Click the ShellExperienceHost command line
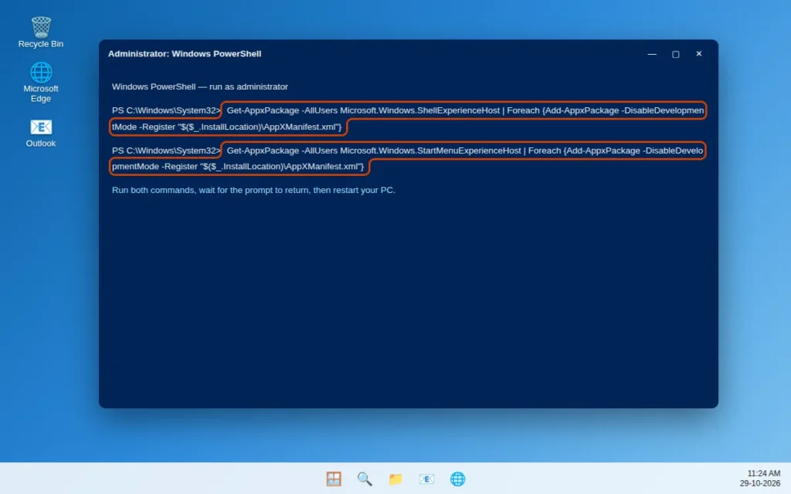This screenshot has width=791, height=494. point(464,110)
